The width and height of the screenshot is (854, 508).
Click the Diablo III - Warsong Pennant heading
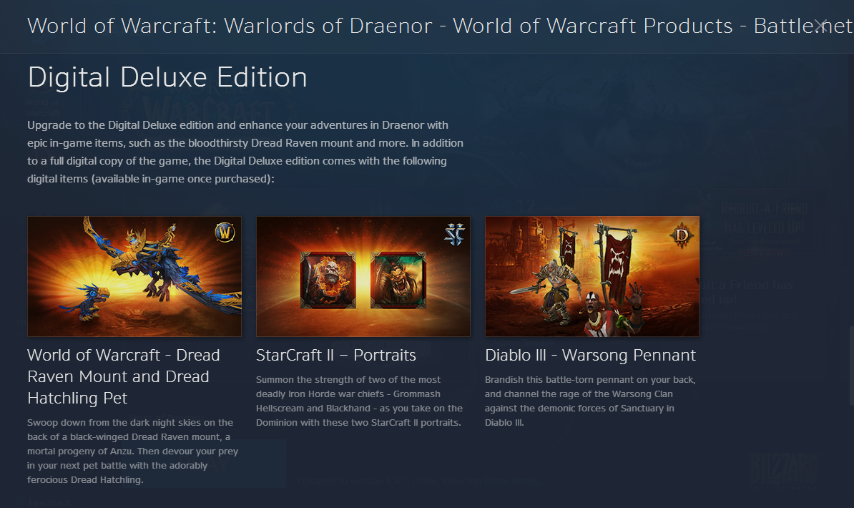pos(590,356)
